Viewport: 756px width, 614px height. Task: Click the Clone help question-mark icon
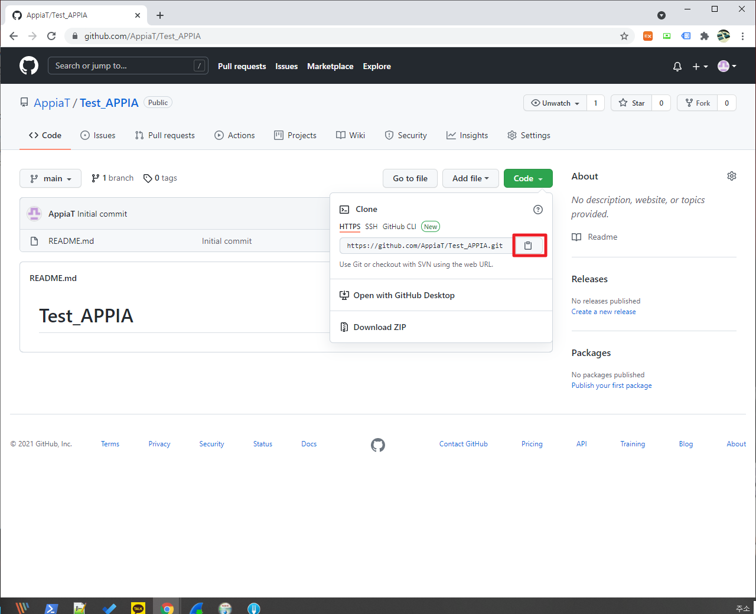point(538,210)
